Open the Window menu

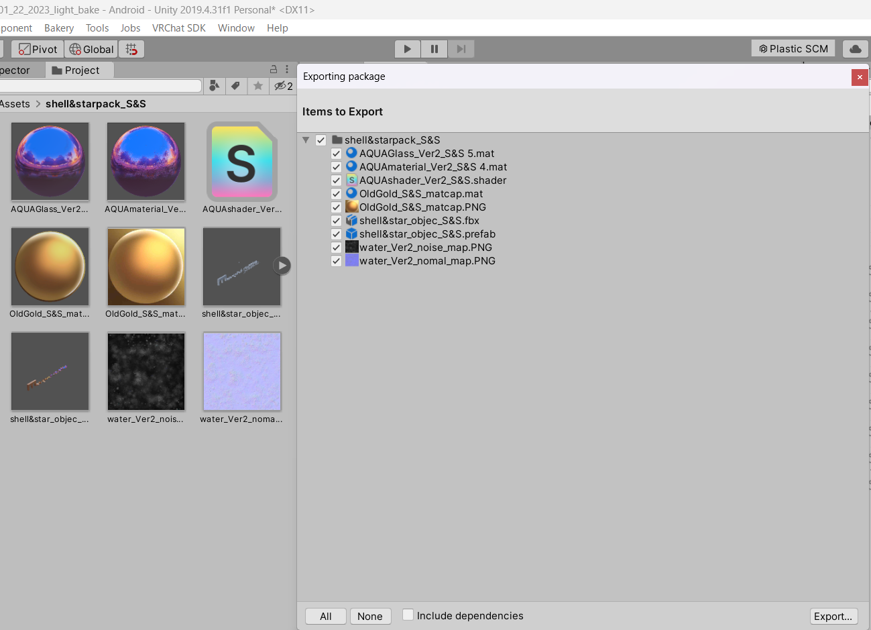point(236,28)
